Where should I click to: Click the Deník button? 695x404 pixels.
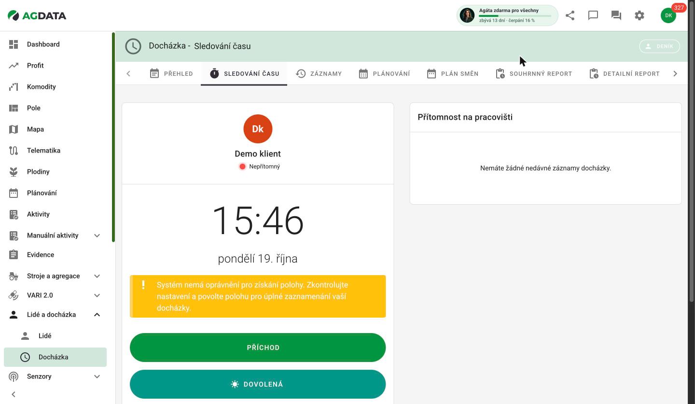(659, 46)
